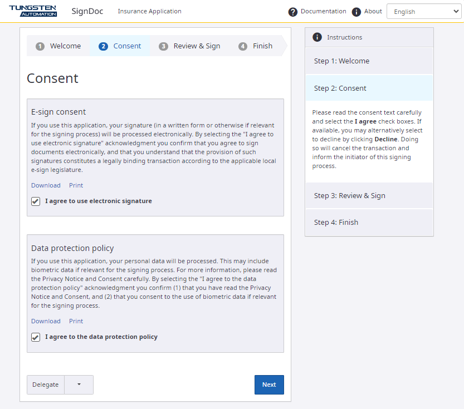The height and width of the screenshot is (409, 464).
Task: Switch to the Welcome step tab
Action: pyautogui.click(x=65, y=47)
